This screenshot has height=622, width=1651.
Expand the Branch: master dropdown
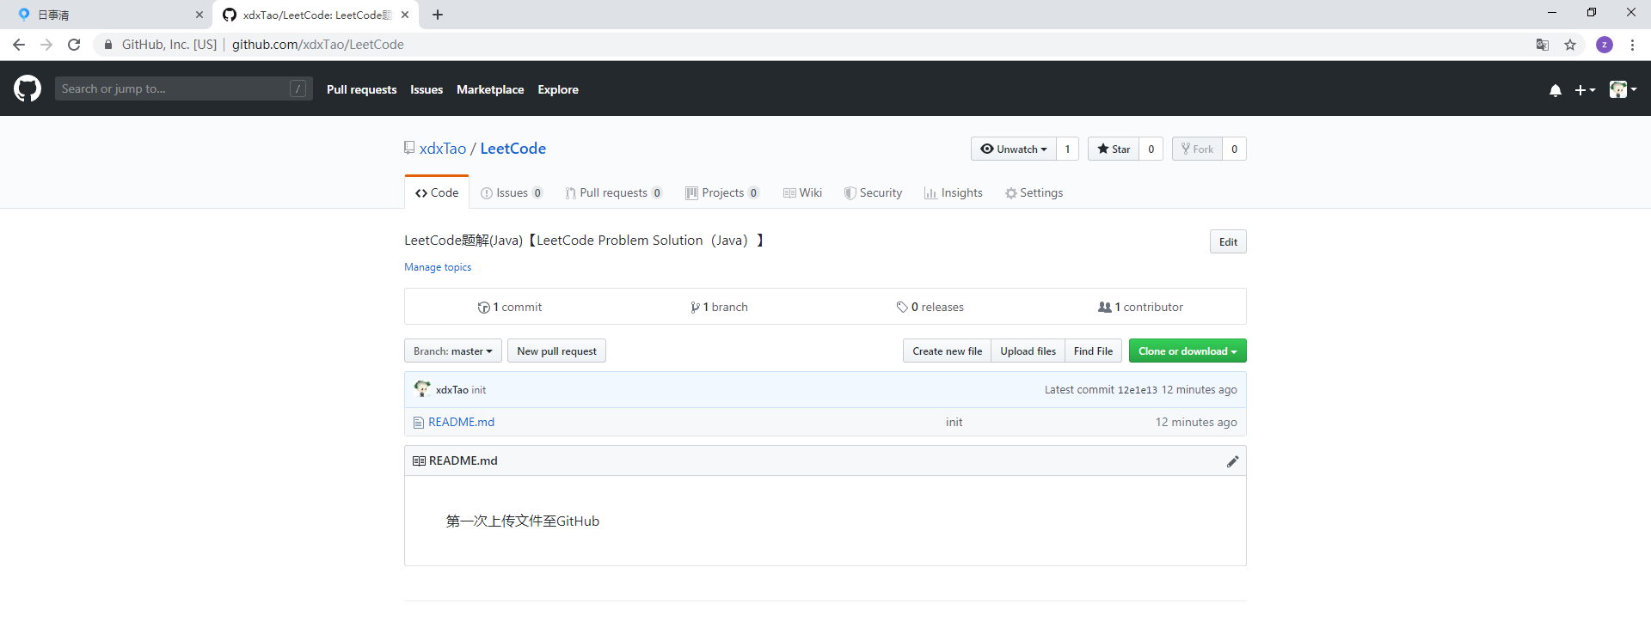coord(453,351)
